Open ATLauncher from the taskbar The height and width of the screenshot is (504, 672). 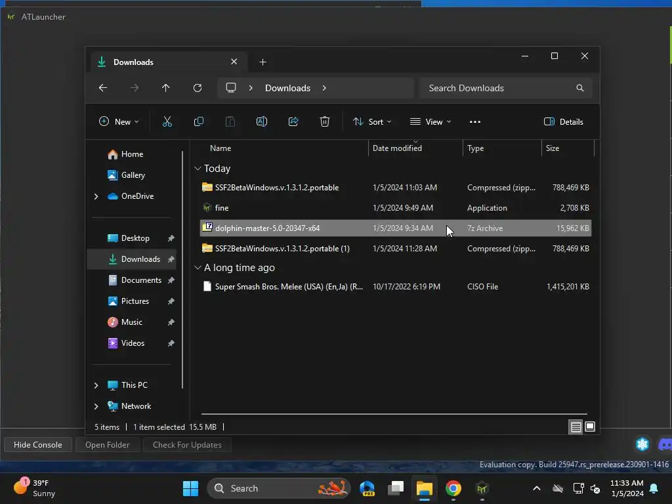[482, 488]
